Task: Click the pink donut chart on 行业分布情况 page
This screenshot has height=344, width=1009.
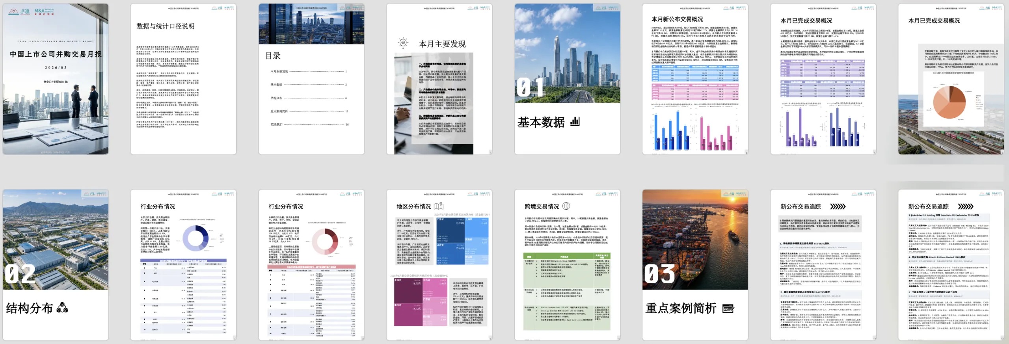Action: (x=325, y=240)
